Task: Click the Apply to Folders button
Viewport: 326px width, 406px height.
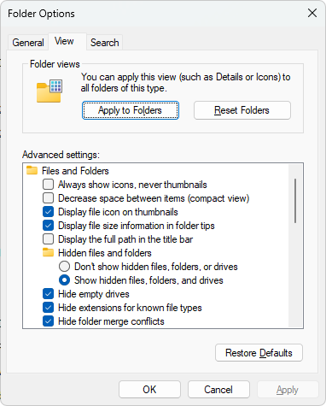Action: coord(131,110)
